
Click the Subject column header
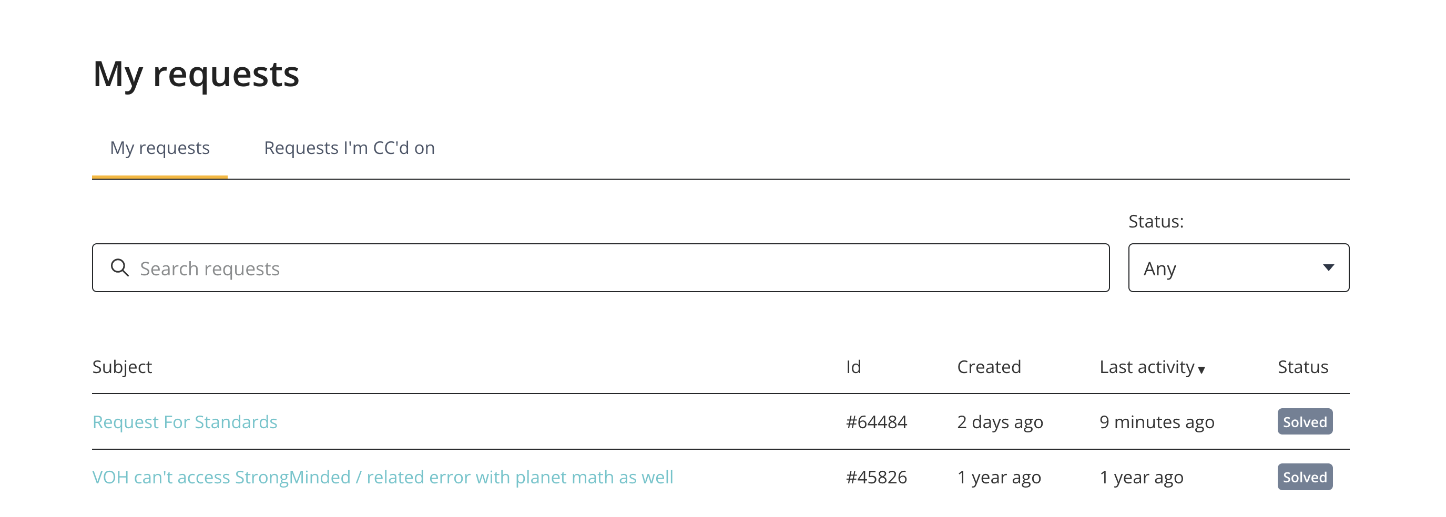[x=122, y=367]
